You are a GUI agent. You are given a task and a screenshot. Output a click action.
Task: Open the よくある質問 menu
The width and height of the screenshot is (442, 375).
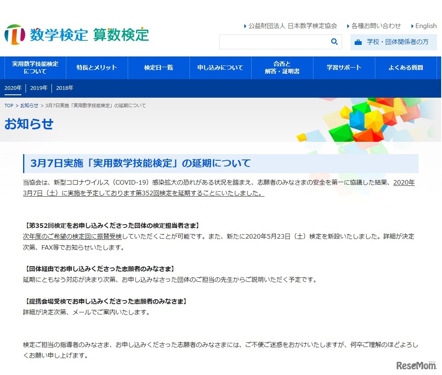pyautogui.click(x=406, y=68)
